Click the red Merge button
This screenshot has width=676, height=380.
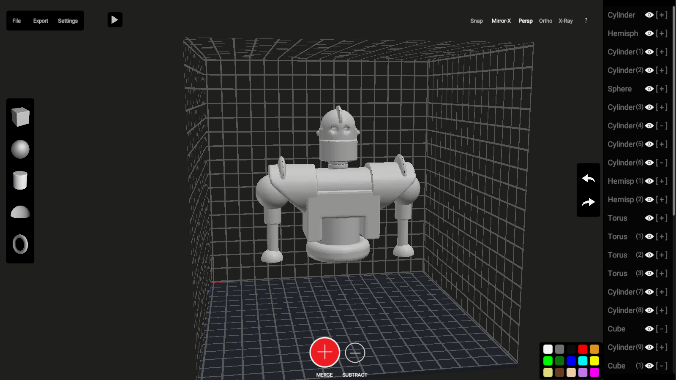(324, 353)
